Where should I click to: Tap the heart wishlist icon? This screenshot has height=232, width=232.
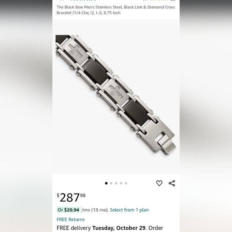coord(159,183)
